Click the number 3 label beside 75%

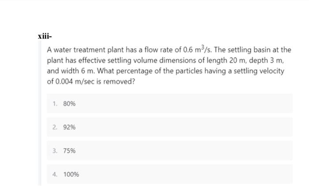point(54,151)
